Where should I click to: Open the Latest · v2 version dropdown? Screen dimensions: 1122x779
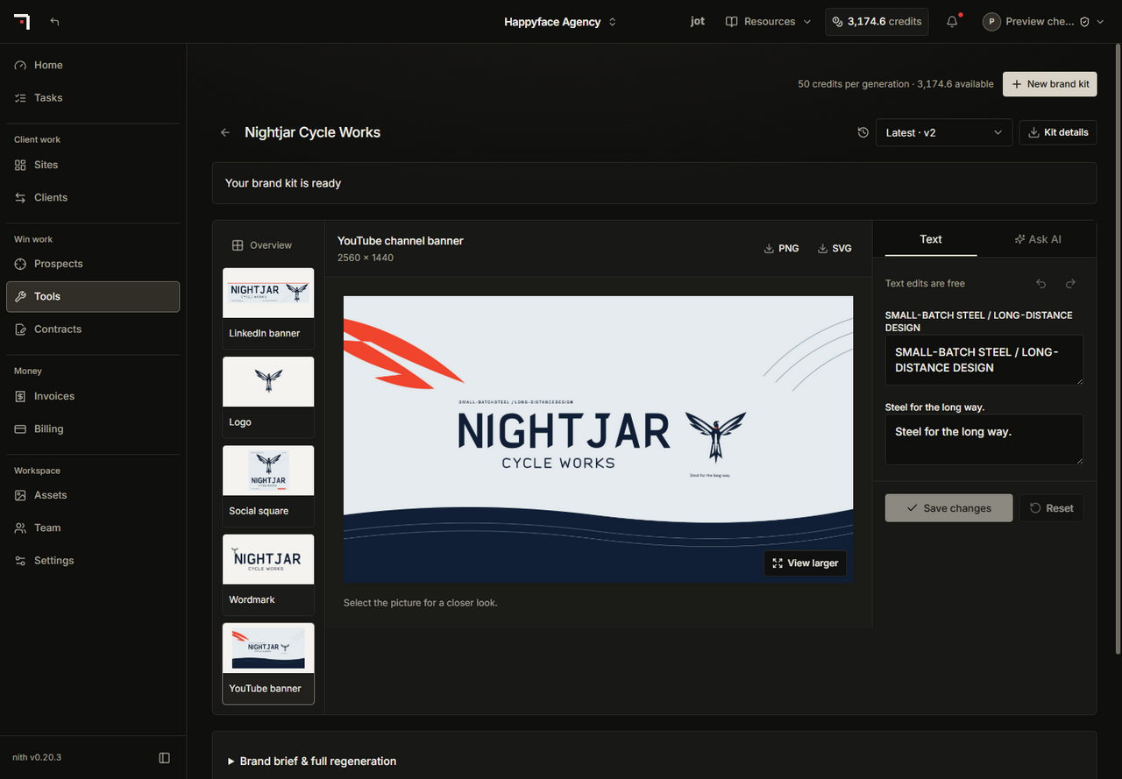click(x=944, y=132)
